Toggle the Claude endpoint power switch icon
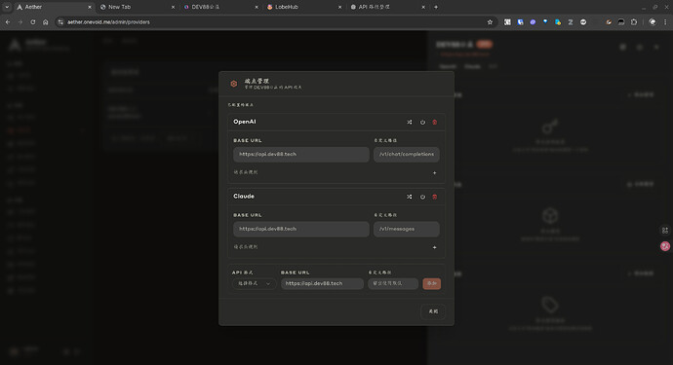The height and width of the screenshot is (365, 673). (x=422, y=197)
